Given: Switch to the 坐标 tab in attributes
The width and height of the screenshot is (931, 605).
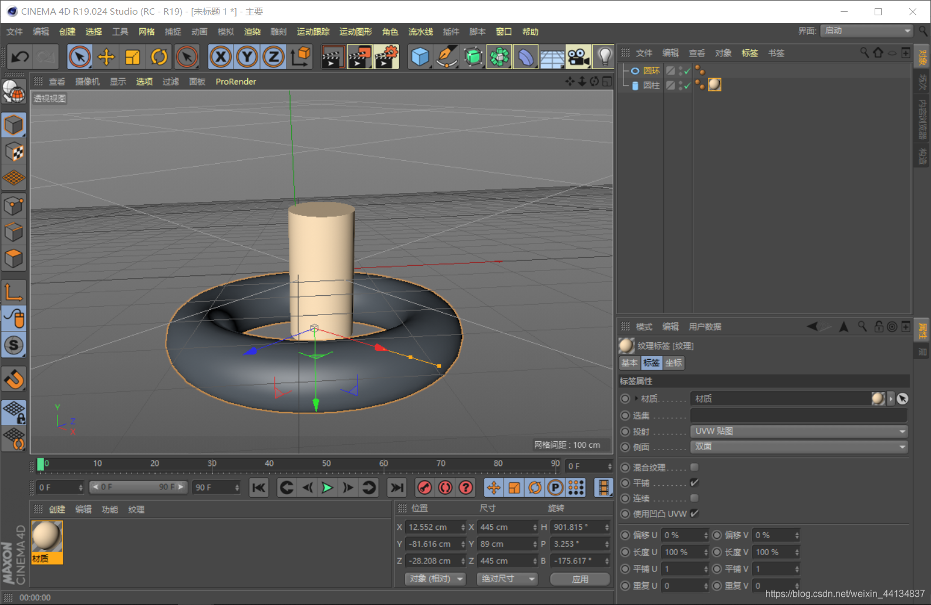Looking at the screenshot, I should (x=673, y=363).
